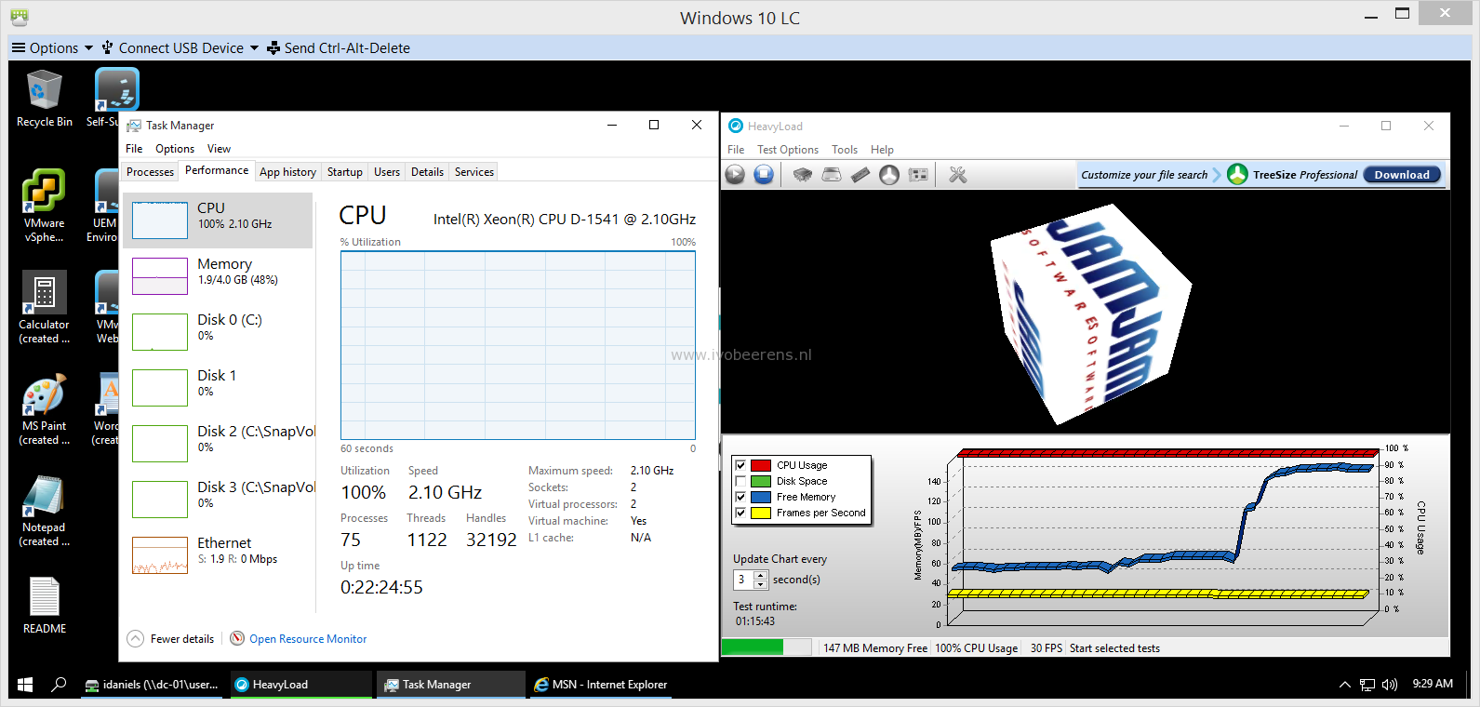The image size is (1480, 707).
Task: Uncheck Free Memory chart checkbox
Action: pos(740,497)
